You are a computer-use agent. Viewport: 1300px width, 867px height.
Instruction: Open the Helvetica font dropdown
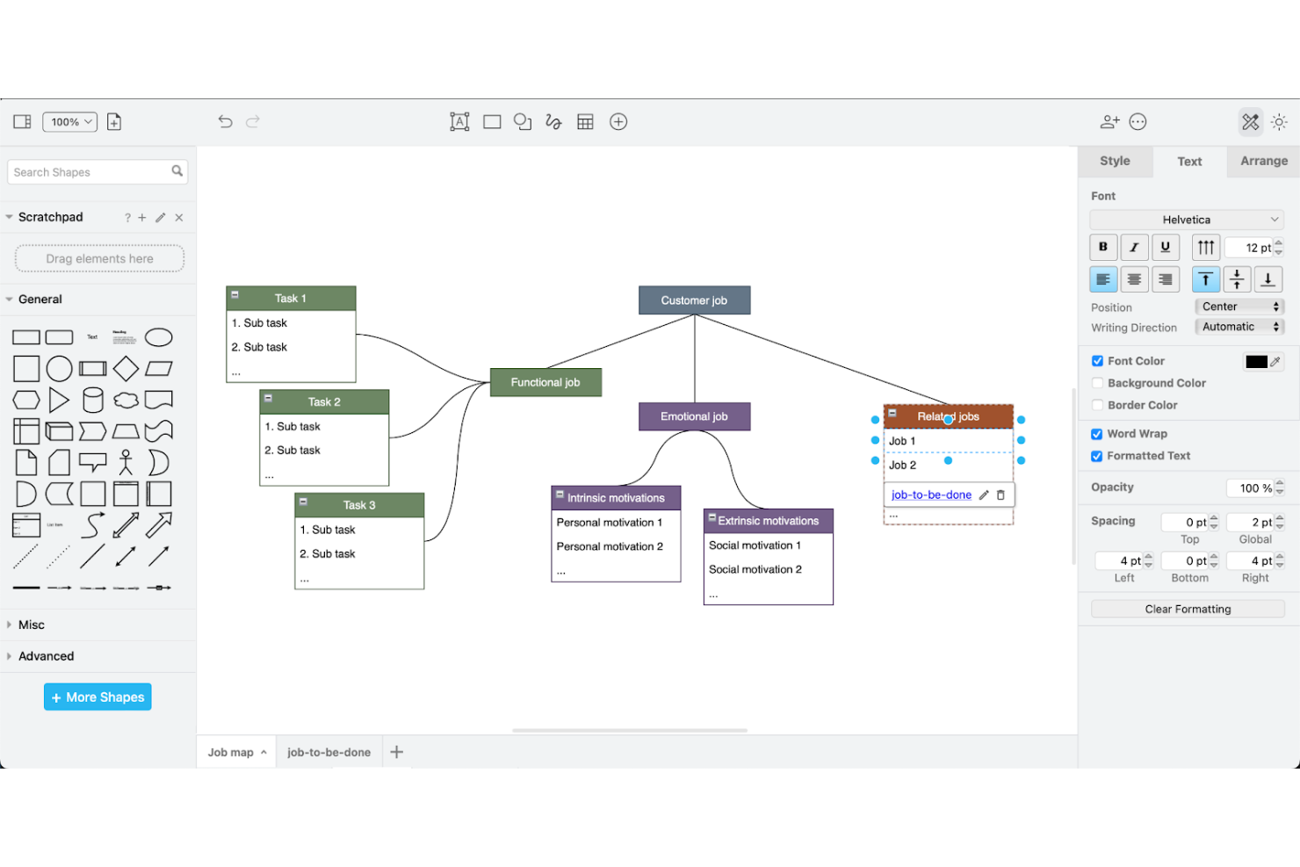coord(1187,220)
